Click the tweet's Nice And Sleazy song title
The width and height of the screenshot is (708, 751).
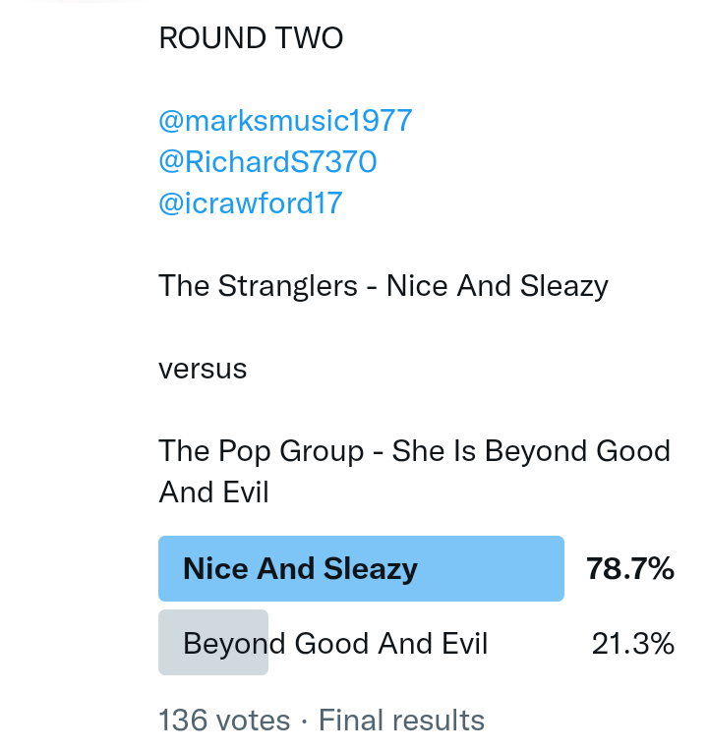click(x=498, y=286)
